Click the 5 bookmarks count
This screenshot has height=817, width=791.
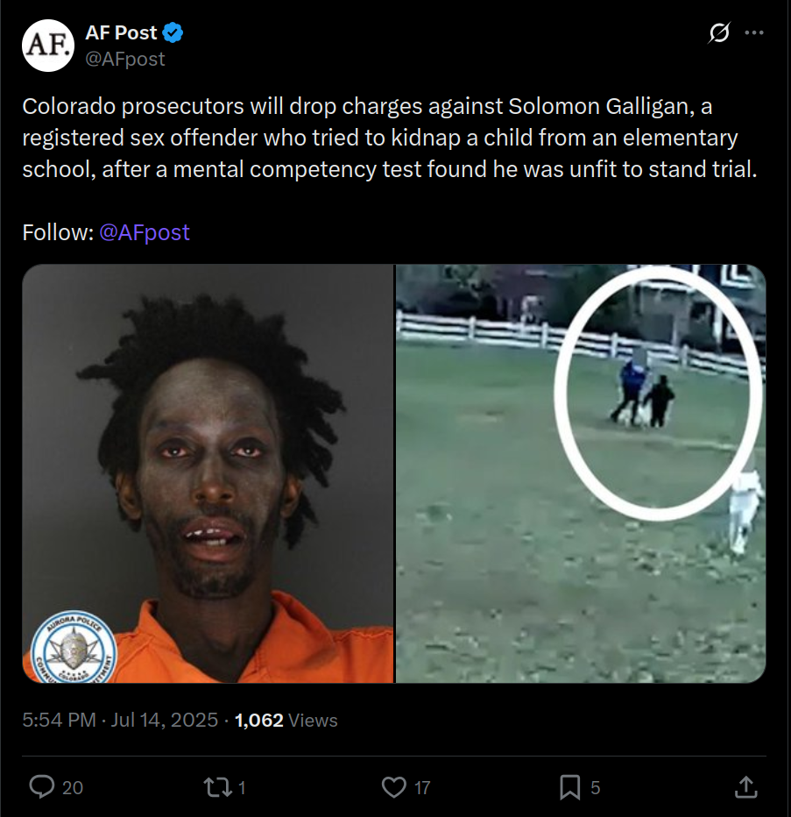[595, 788]
